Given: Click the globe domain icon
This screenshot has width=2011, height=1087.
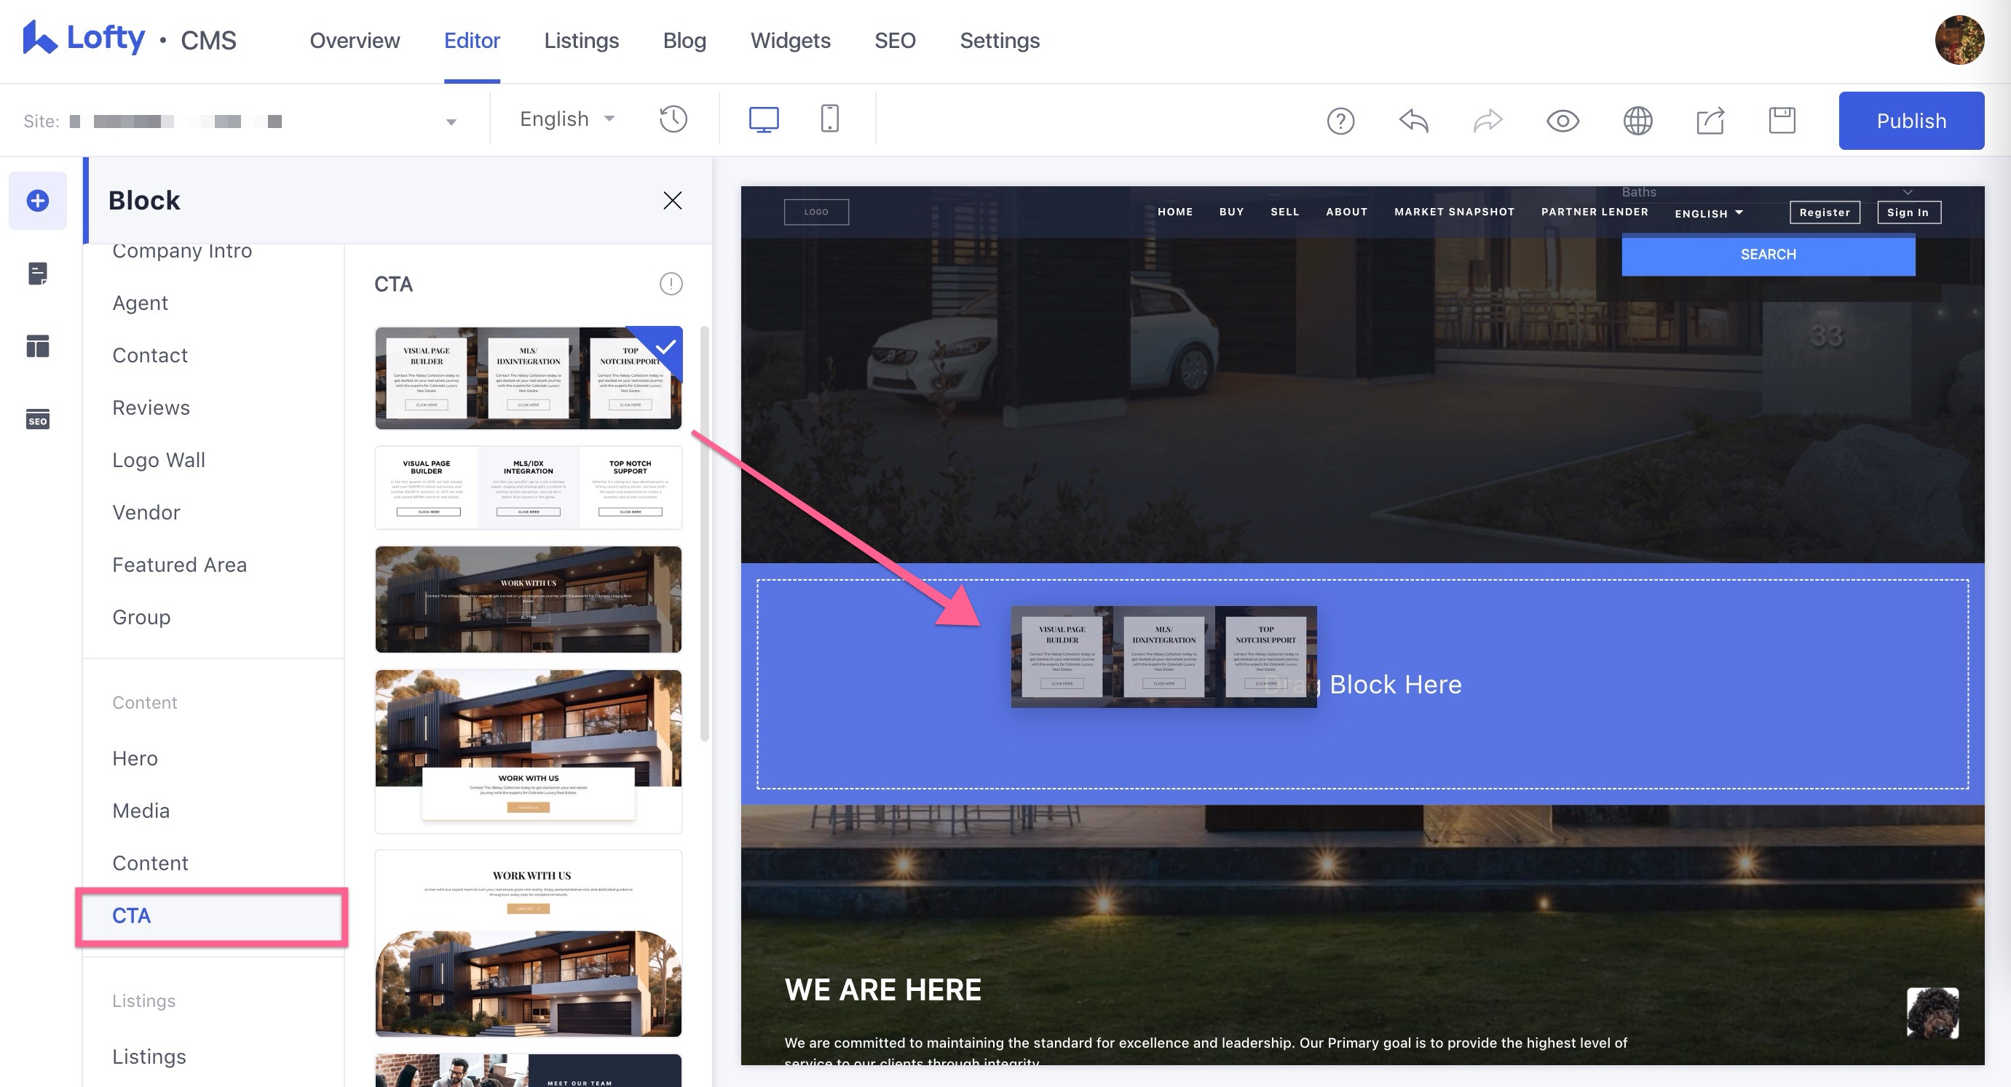Looking at the screenshot, I should pyautogui.click(x=1637, y=121).
